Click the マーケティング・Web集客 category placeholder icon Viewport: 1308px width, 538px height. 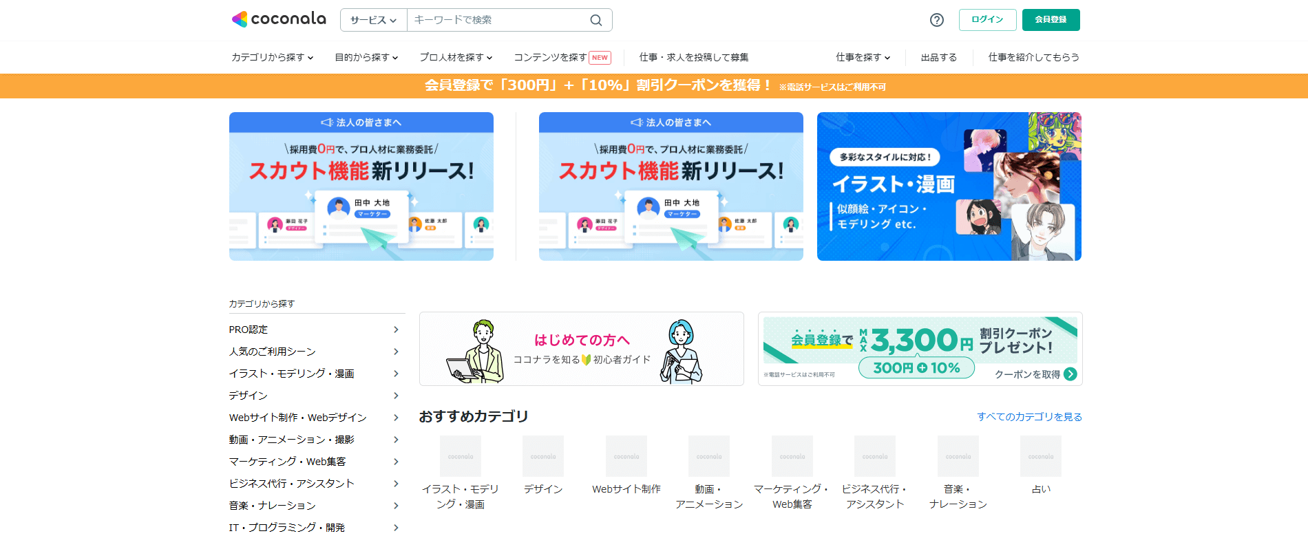tap(792, 456)
